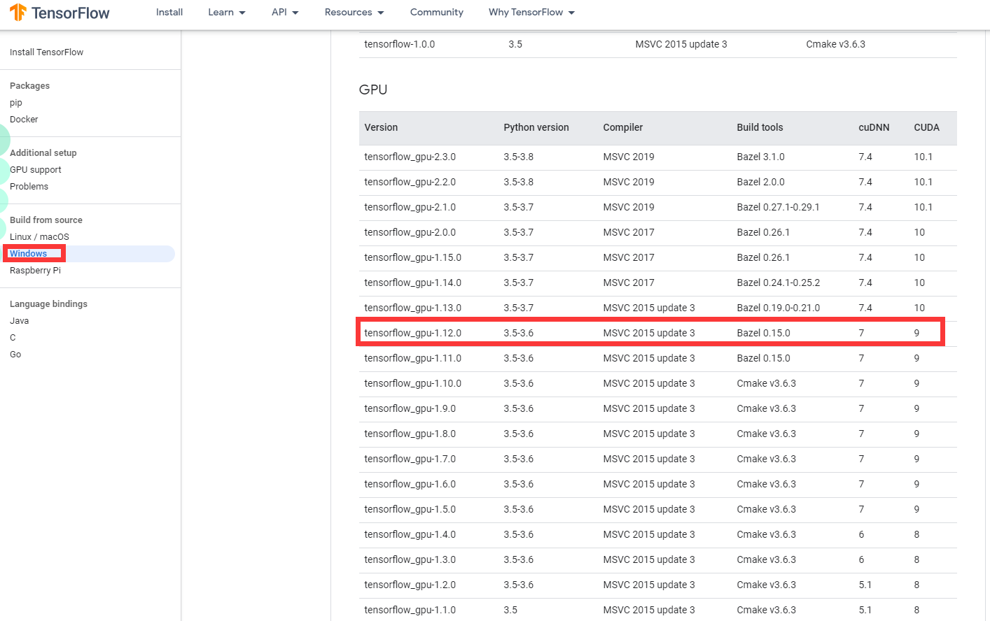Open Install TensorFlow sidebar link
990x621 pixels.
click(46, 52)
